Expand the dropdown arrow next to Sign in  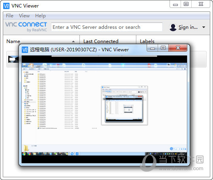click(204, 27)
